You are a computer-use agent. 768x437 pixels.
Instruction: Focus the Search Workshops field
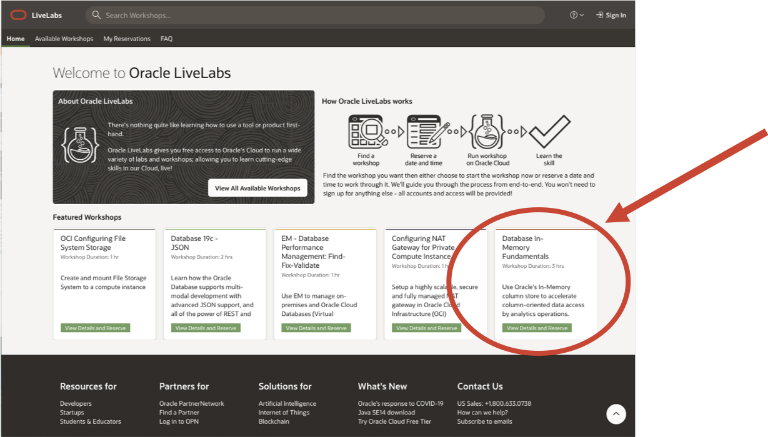[x=315, y=15]
